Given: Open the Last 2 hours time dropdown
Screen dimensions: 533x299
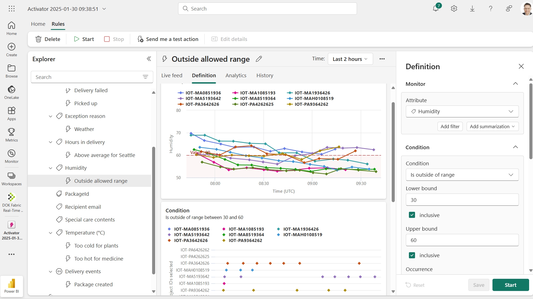Looking at the screenshot, I should 350,59.
